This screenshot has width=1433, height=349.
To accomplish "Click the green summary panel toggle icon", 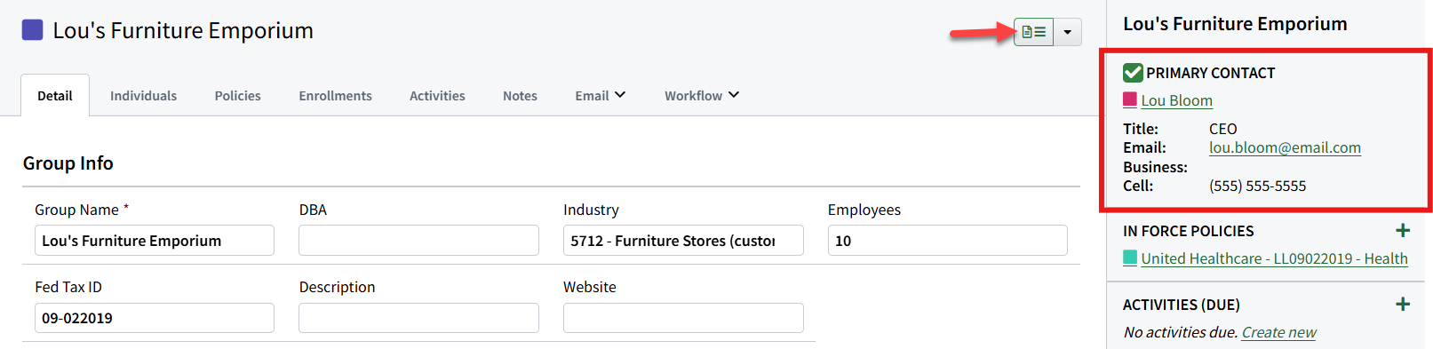I will click(1033, 32).
